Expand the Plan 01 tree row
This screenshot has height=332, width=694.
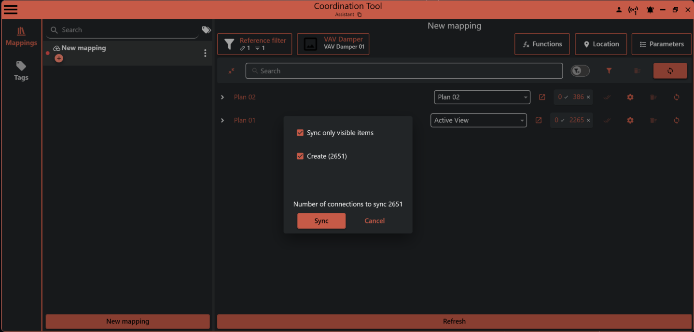[222, 120]
